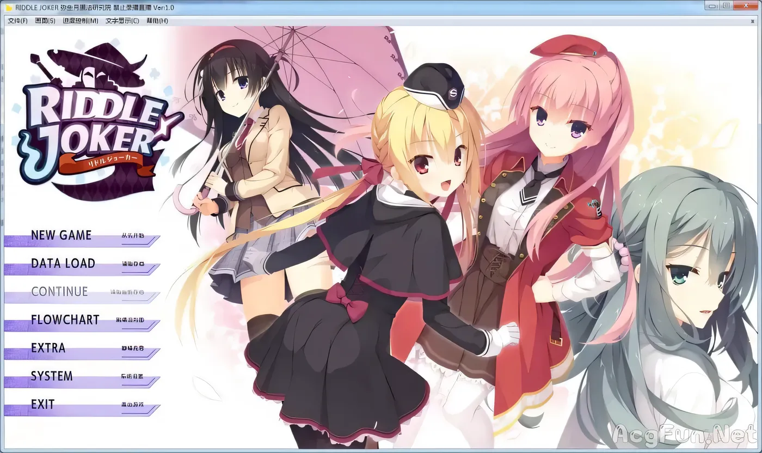Maximize the Riddle Joker window
The height and width of the screenshot is (453, 762).
(727, 5)
